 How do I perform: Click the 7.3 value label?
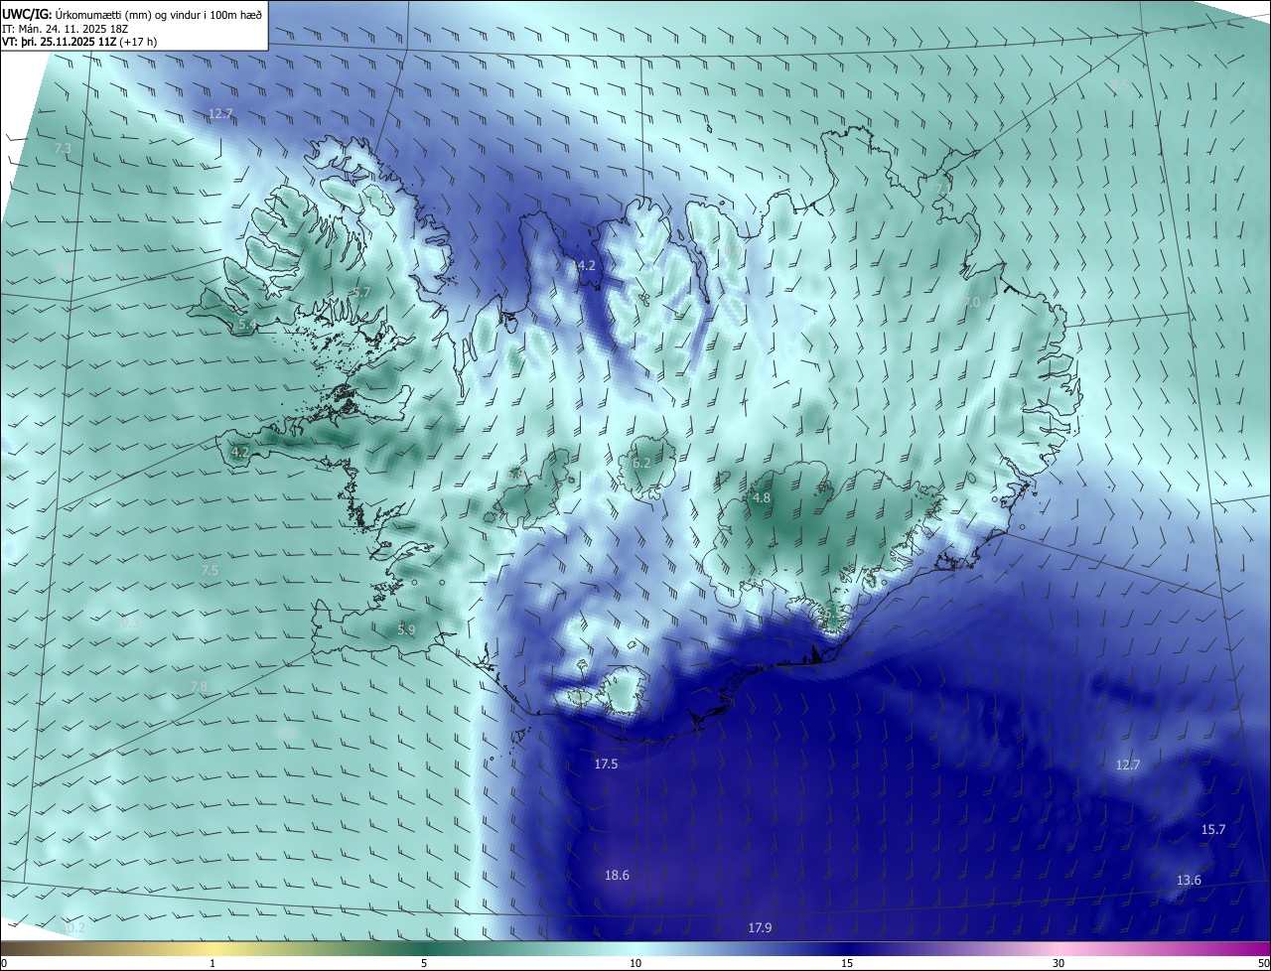pyautogui.click(x=63, y=148)
